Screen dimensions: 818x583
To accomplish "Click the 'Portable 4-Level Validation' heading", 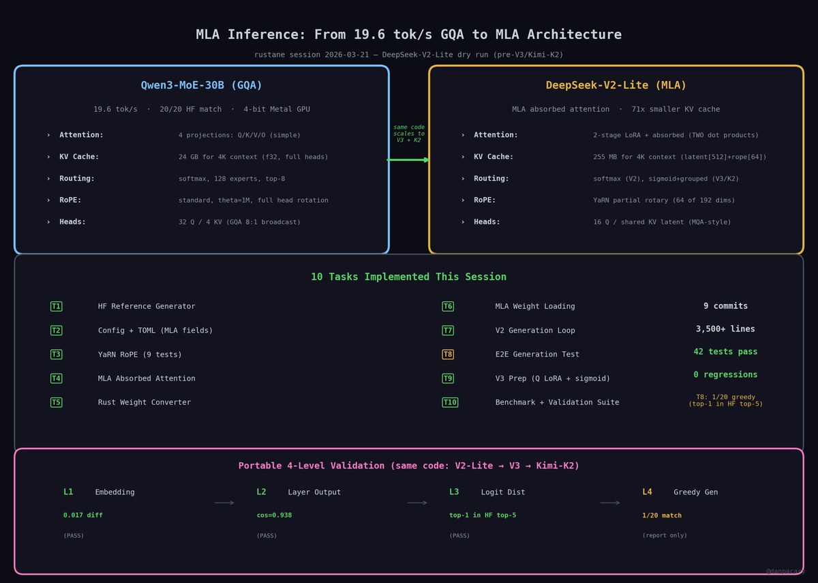I will tap(408, 466).
